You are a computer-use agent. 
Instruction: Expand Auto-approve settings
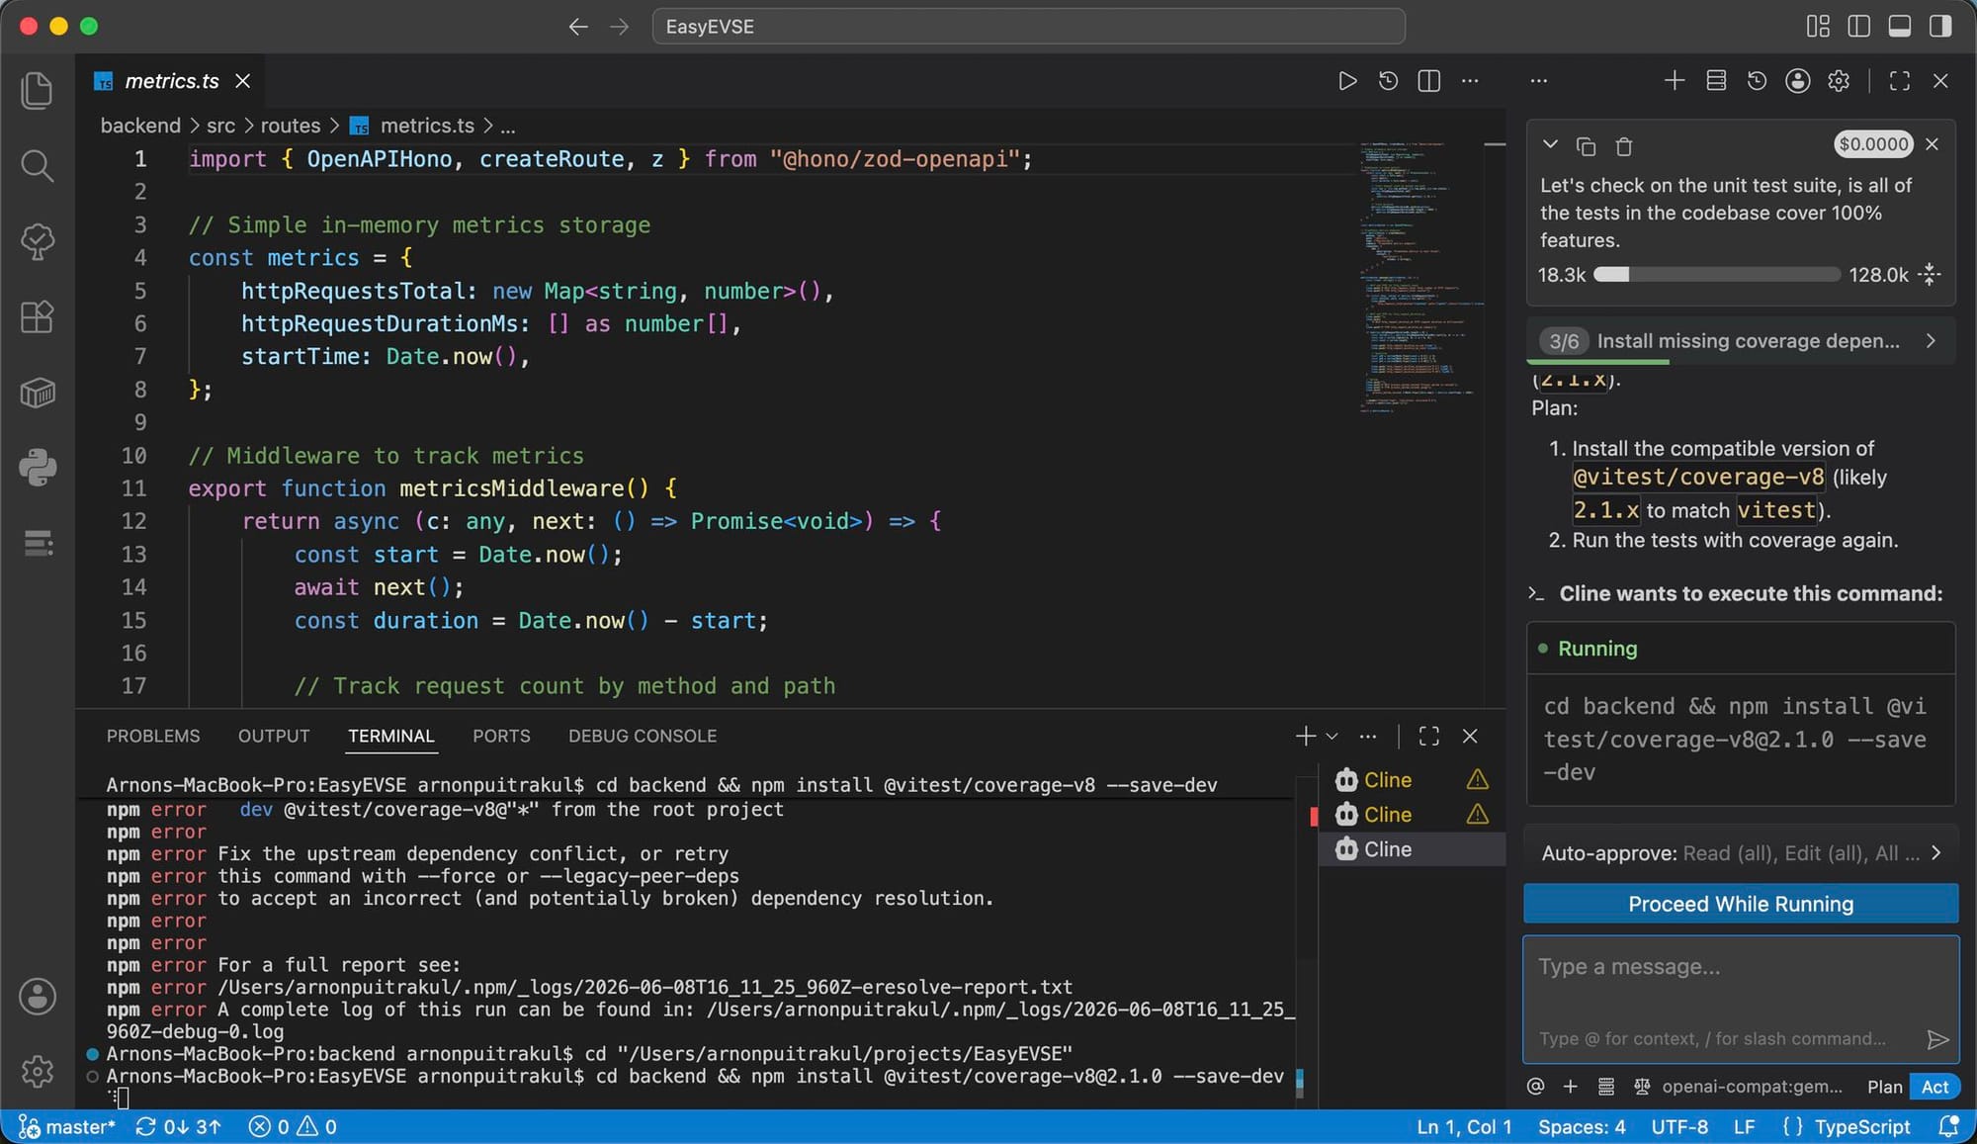1741,853
